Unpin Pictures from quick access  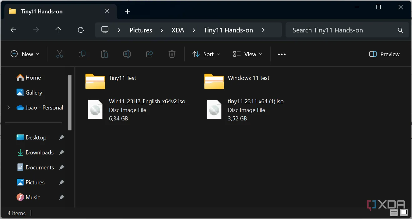[x=62, y=182]
